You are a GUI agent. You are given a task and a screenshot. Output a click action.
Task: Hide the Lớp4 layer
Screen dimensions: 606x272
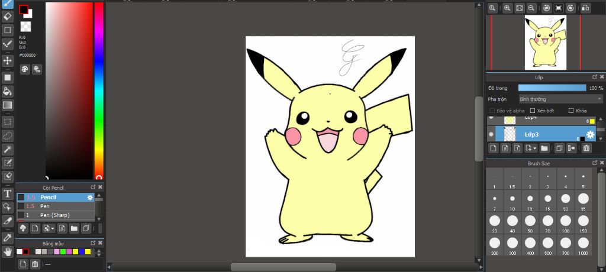[x=491, y=118]
